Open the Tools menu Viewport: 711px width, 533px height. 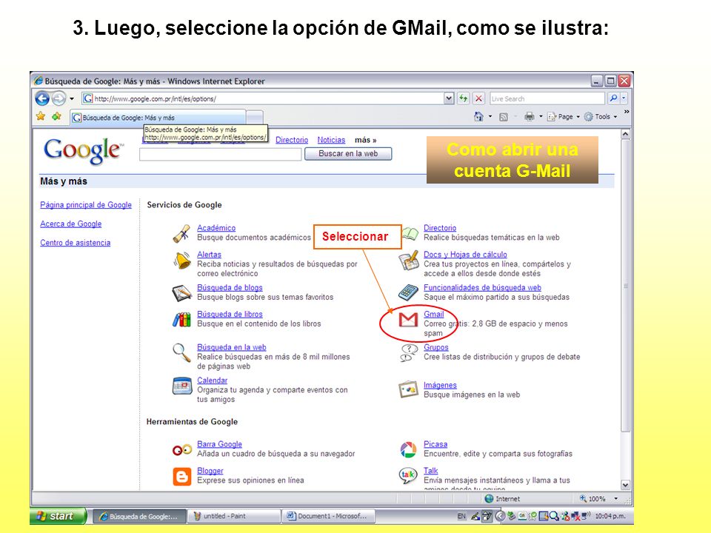[601, 116]
